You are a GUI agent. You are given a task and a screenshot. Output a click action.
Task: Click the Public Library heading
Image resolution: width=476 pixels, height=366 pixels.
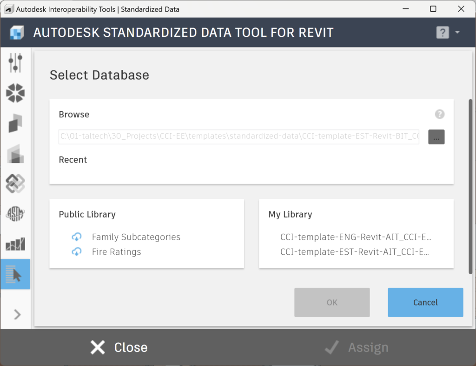tap(87, 214)
